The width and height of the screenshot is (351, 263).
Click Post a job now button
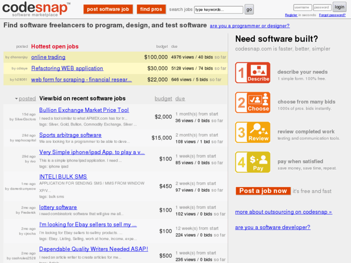coord(263,191)
